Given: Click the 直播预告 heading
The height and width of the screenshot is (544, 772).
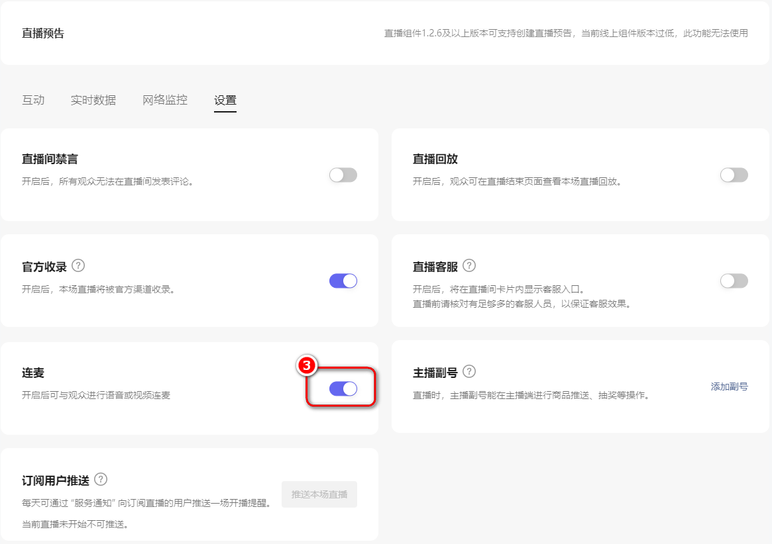Looking at the screenshot, I should tap(43, 33).
